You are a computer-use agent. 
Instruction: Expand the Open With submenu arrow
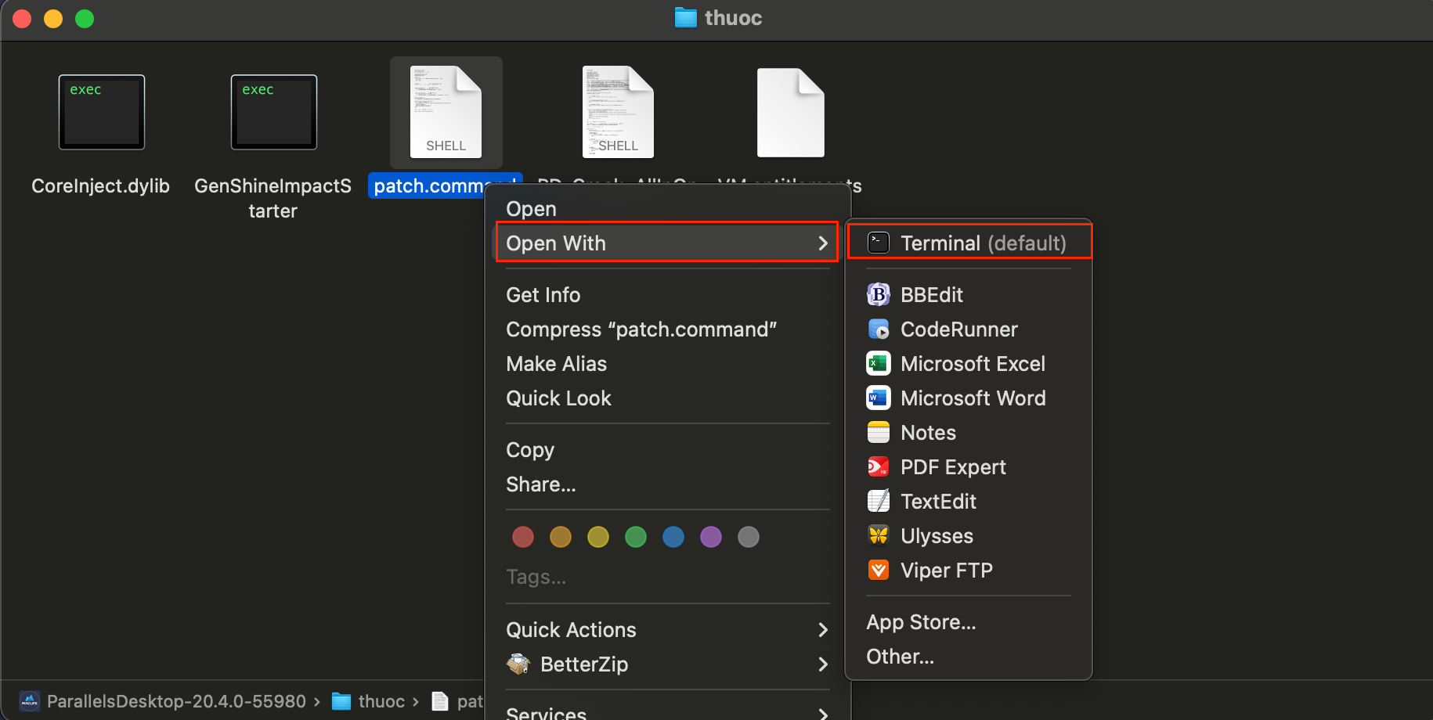coord(822,243)
